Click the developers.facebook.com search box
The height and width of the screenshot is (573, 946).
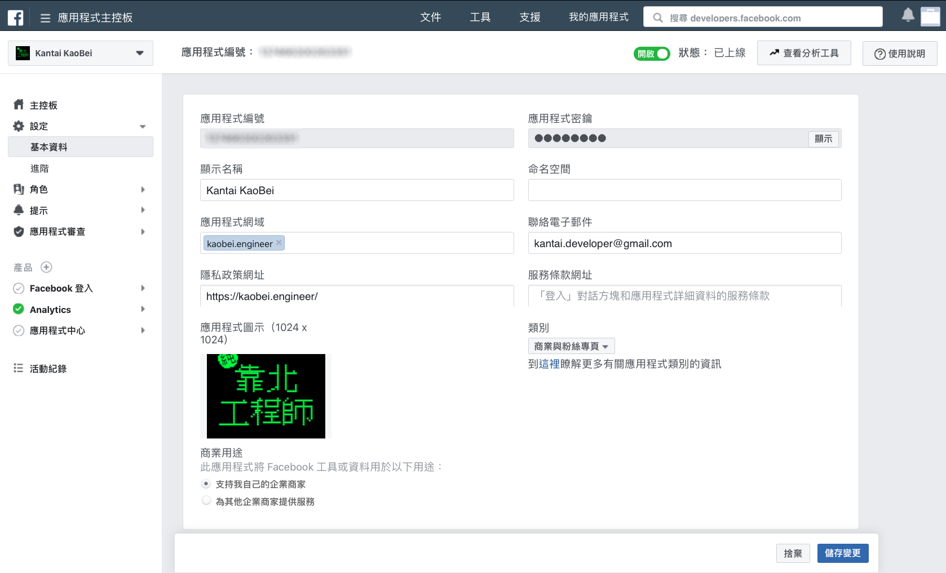(x=763, y=17)
